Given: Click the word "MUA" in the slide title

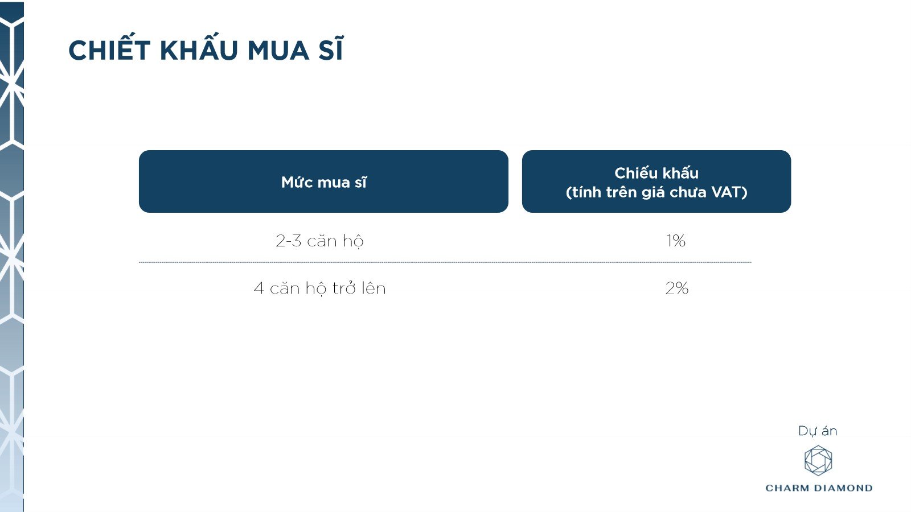Looking at the screenshot, I should coord(278,51).
